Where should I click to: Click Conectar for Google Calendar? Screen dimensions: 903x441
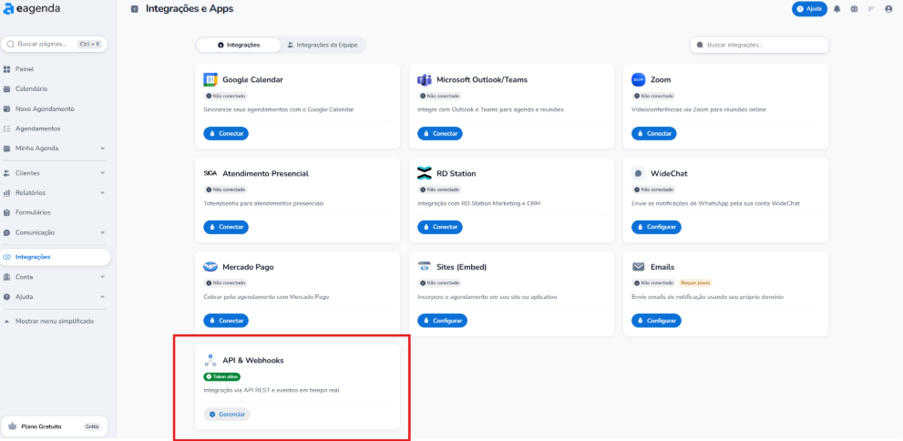(x=226, y=134)
